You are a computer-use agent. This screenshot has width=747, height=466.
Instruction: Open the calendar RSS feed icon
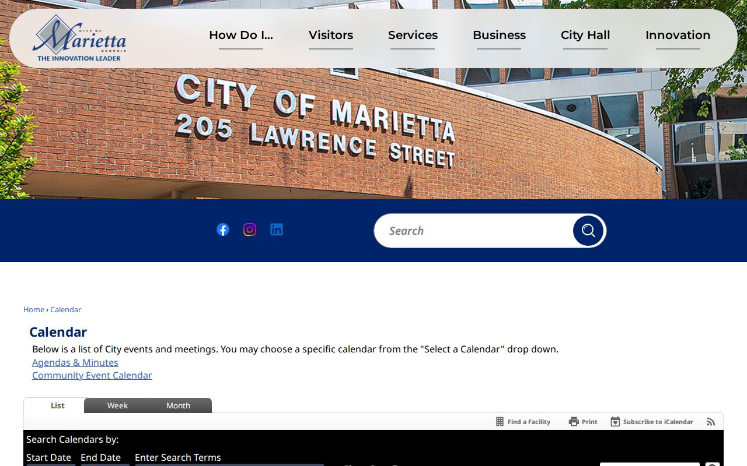tap(711, 422)
